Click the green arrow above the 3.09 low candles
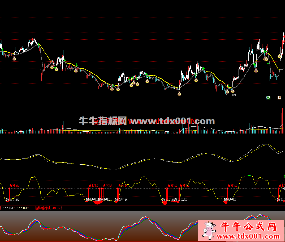285x242 pixels. click(228, 86)
